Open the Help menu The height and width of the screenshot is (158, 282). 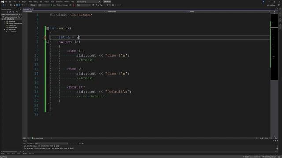pos(73,2)
